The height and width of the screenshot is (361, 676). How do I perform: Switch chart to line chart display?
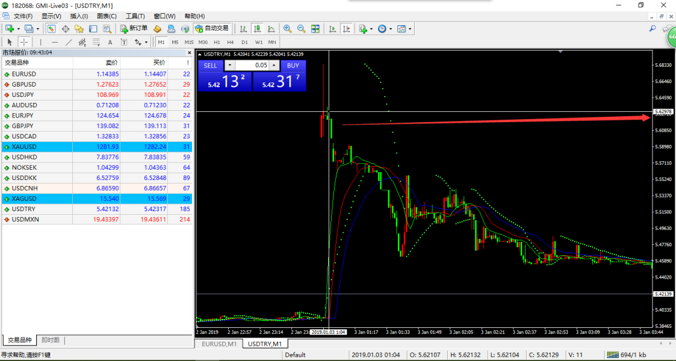pos(271,28)
